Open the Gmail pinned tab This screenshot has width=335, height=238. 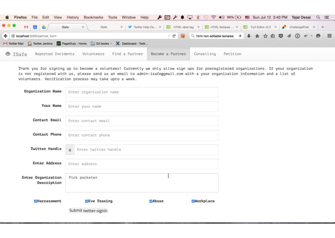[26, 27]
